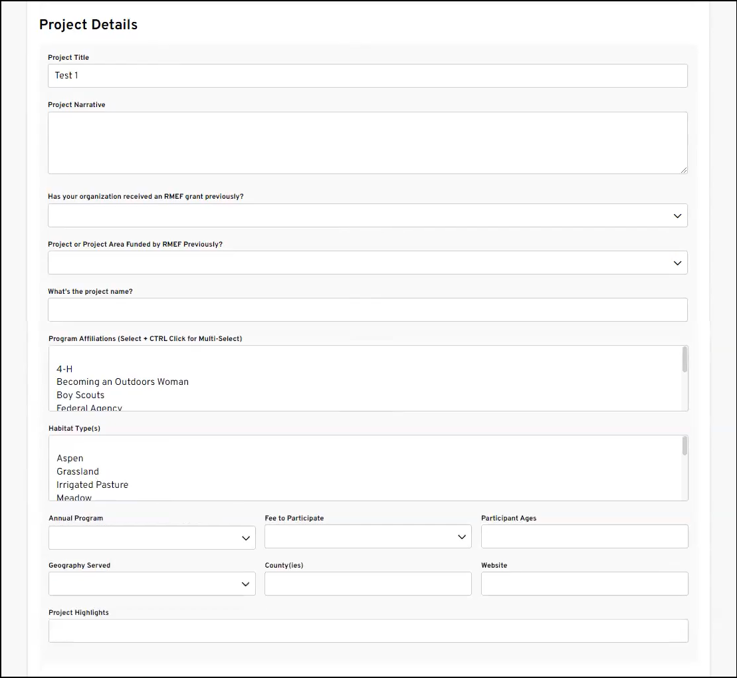Click the Participant Ages field
The width and height of the screenshot is (737, 678).
584,536
